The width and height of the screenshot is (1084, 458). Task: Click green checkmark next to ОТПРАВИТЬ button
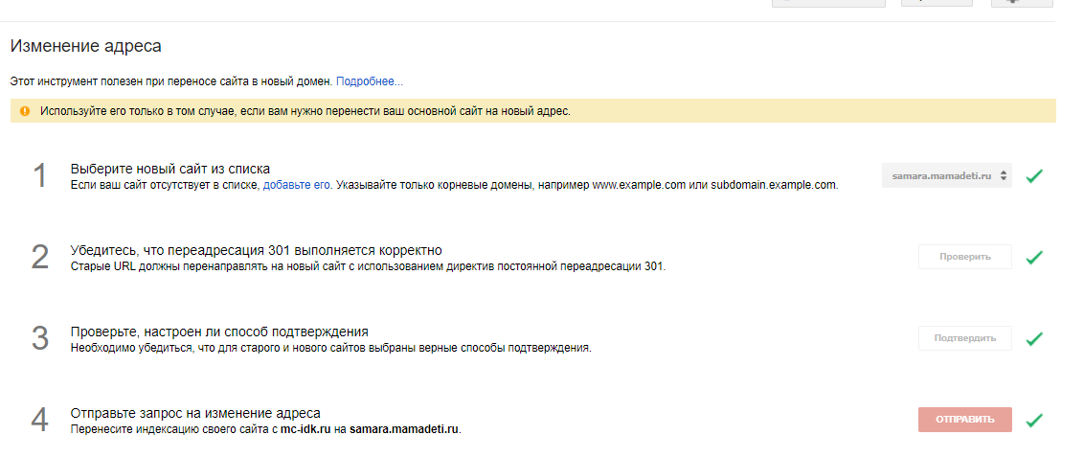click(1034, 420)
